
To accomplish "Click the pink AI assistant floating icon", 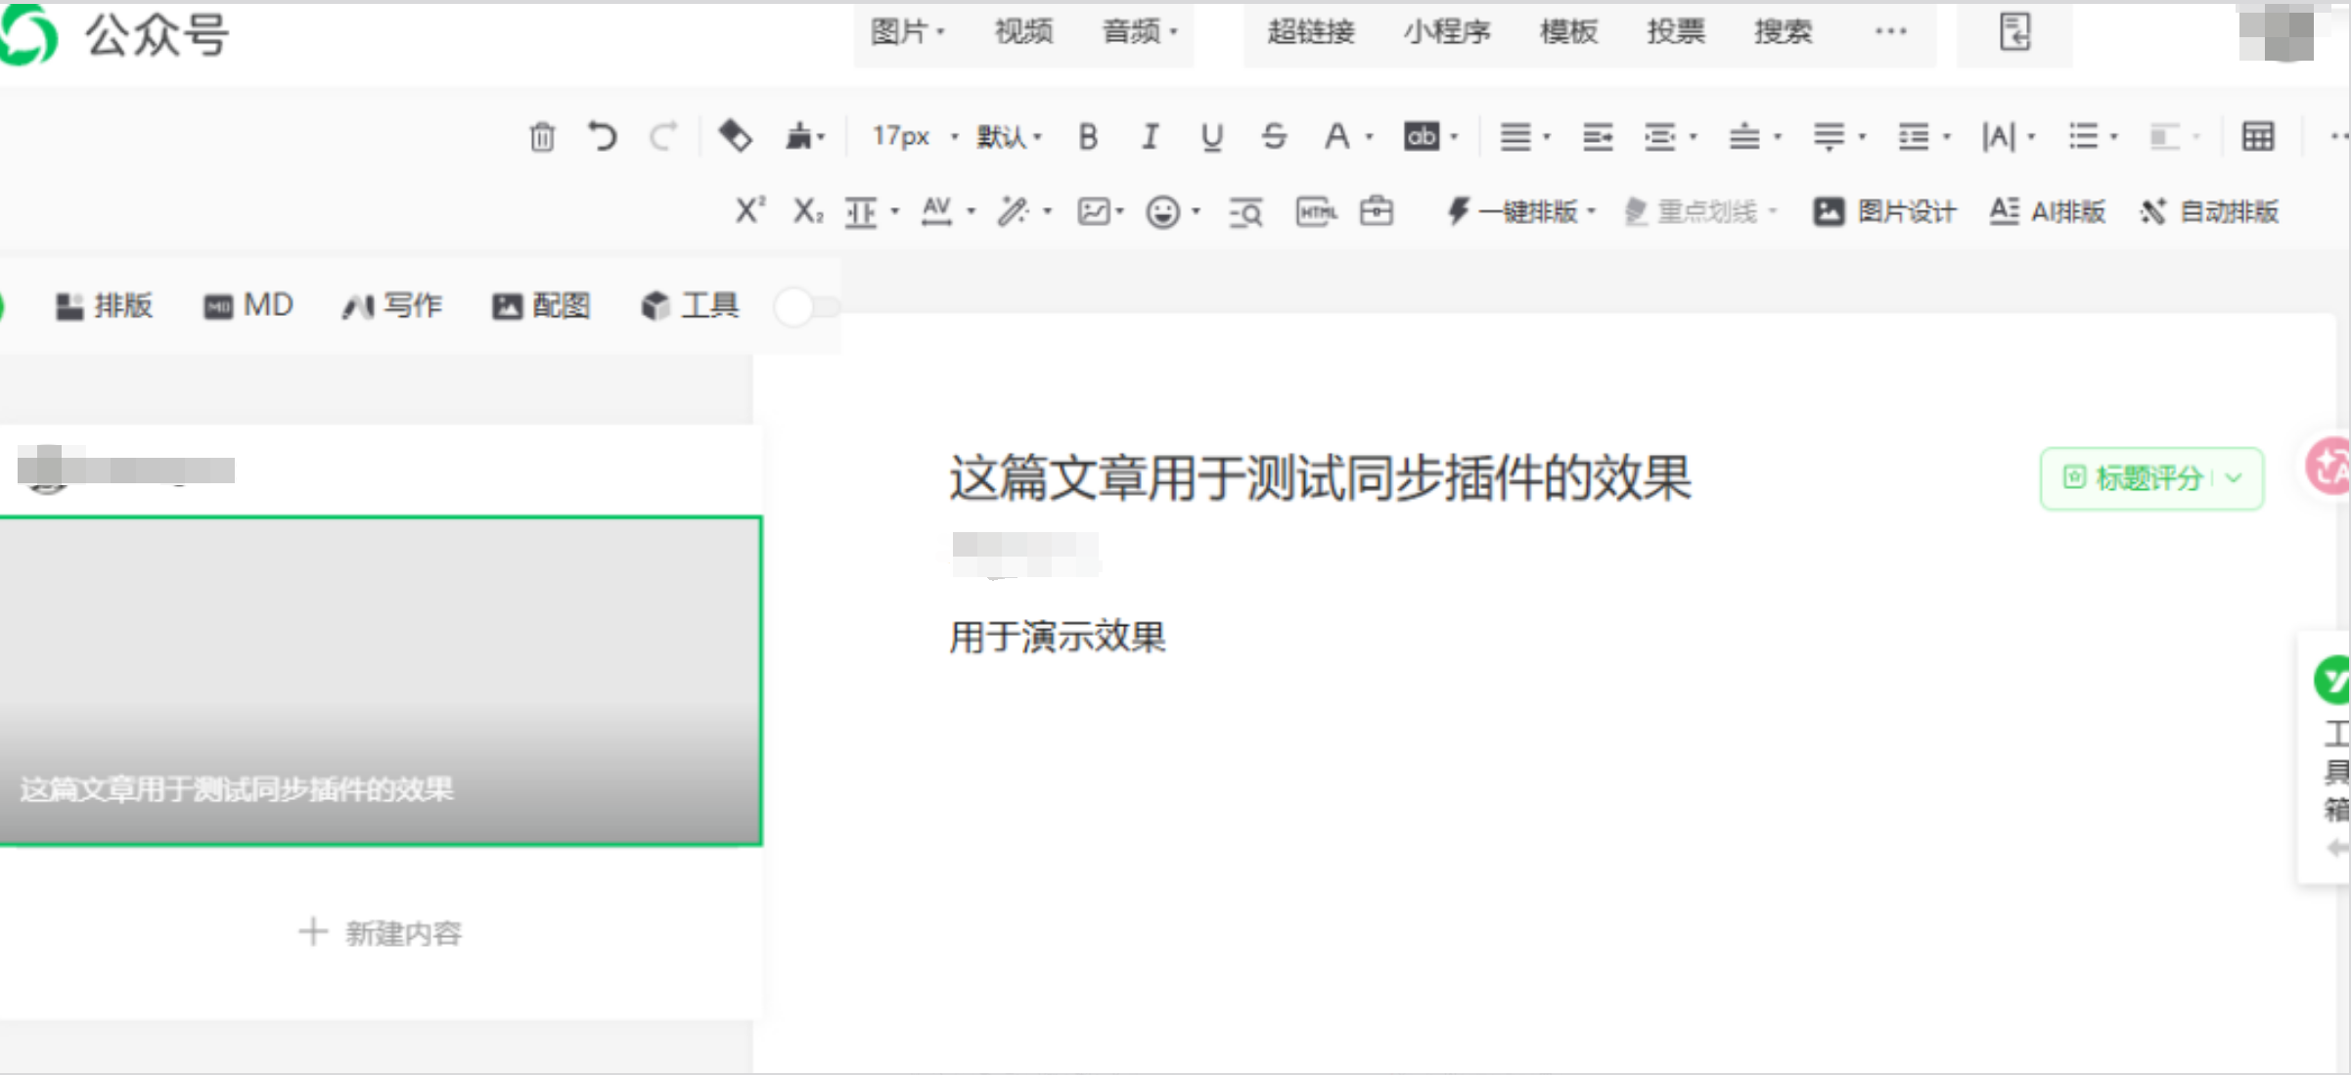I will click(2329, 467).
